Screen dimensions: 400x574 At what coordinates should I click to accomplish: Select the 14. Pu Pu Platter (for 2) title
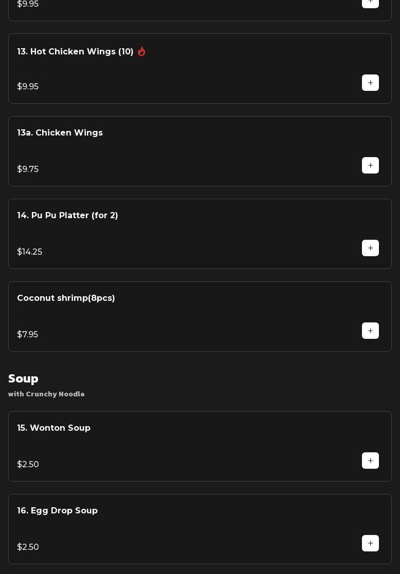point(67,216)
